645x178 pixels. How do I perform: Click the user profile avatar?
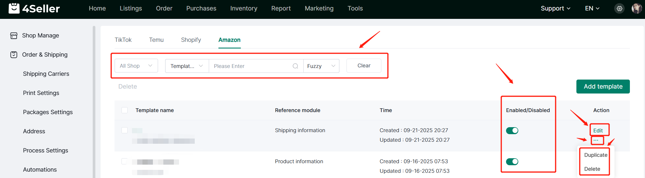[x=637, y=8]
